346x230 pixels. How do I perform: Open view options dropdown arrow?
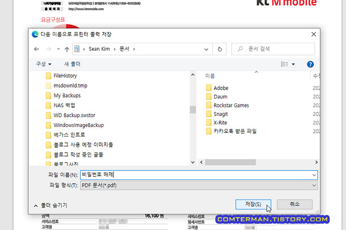pos(293,64)
